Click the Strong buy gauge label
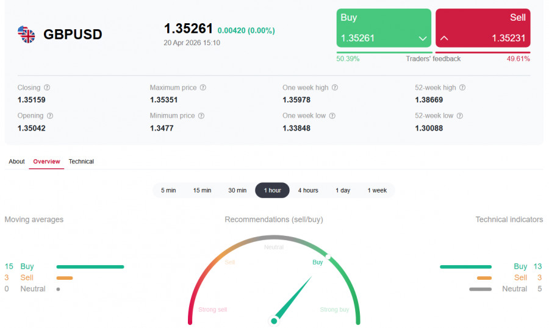Viewport: 549px width, 328px height. 334,310
